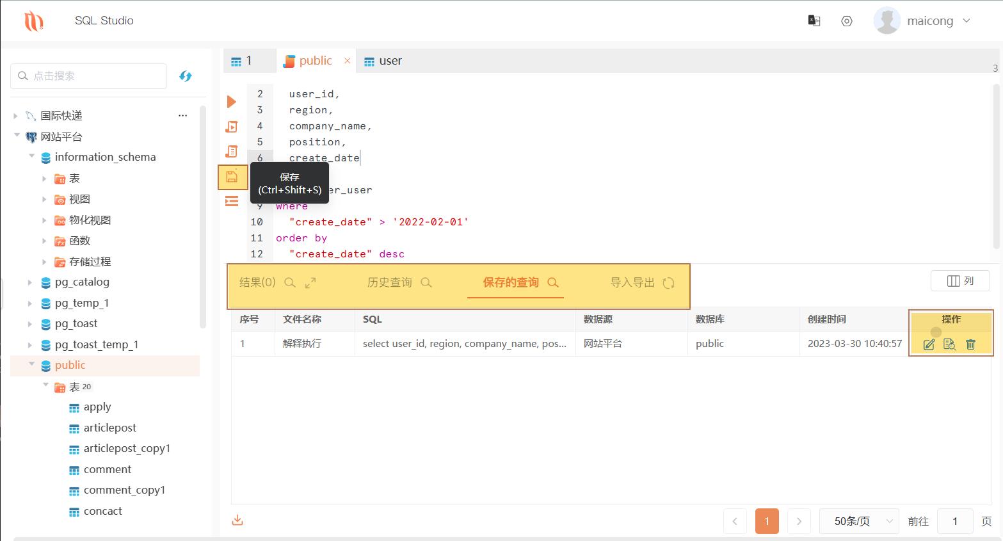This screenshot has width=1003, height=541.
Task: Close the public query tab
Action: [x=347, y=60]
